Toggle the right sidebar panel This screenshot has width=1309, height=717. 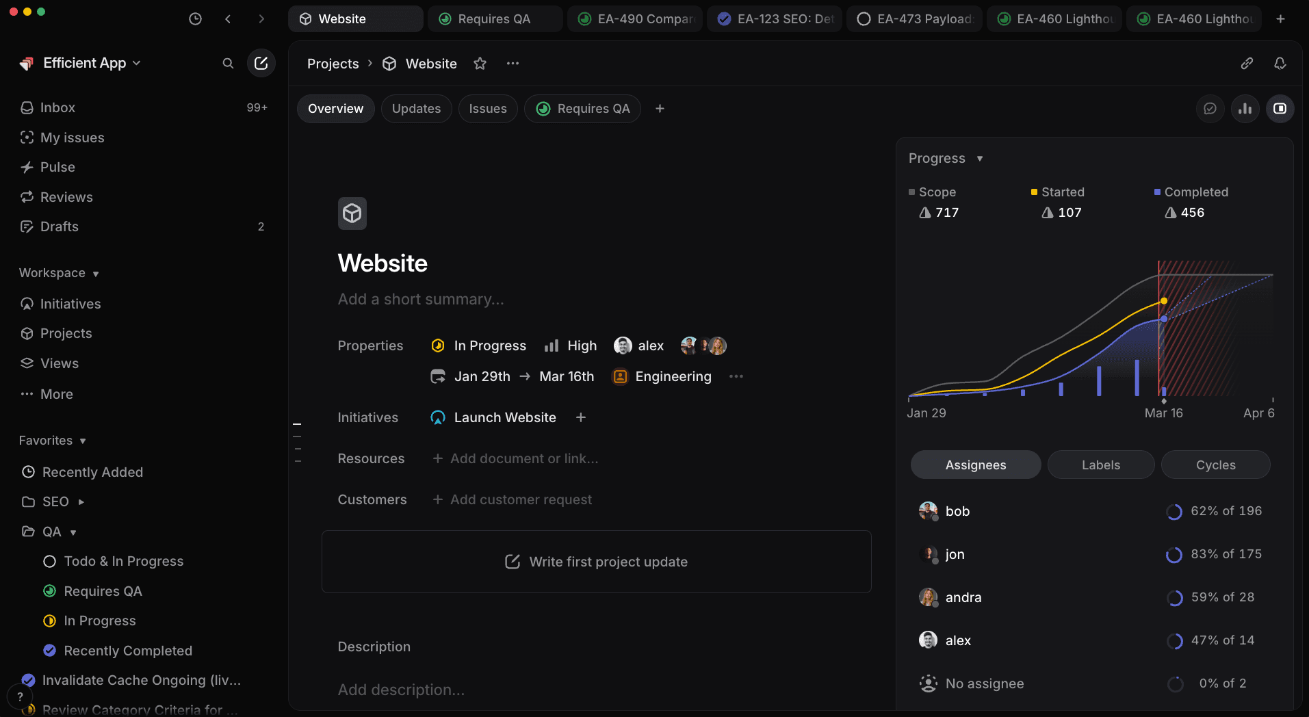click(x=1280, y=108)
